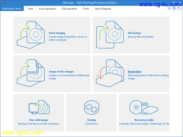
Task: Open the Restoration link
Action: tap(135, 72)
